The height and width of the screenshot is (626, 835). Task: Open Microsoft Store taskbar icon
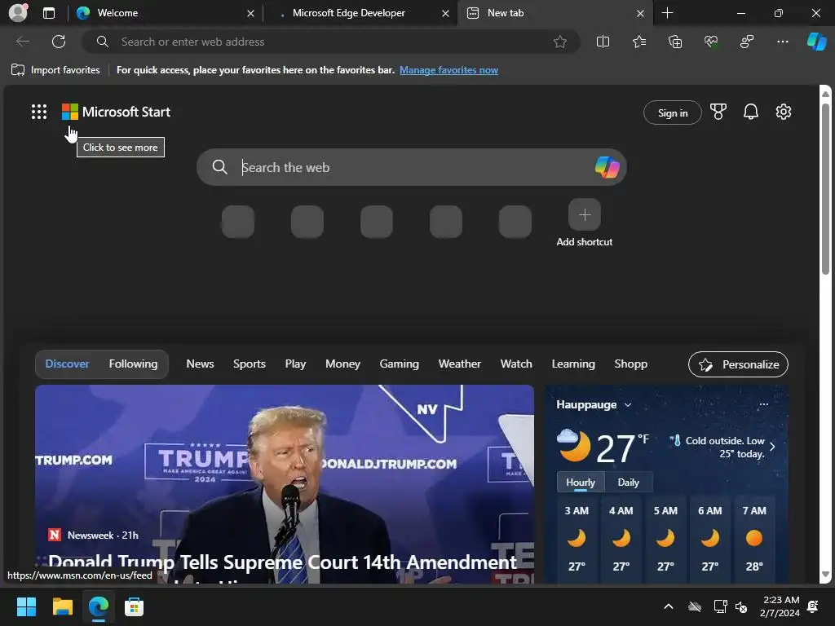pos(135,606)
